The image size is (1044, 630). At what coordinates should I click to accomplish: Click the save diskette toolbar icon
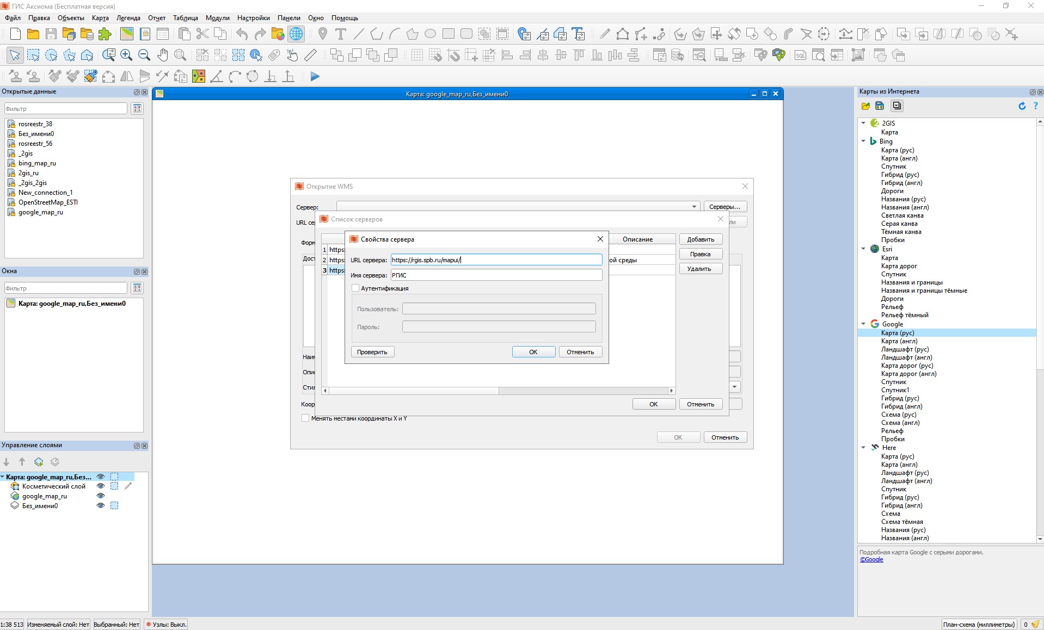pos(51,34)
